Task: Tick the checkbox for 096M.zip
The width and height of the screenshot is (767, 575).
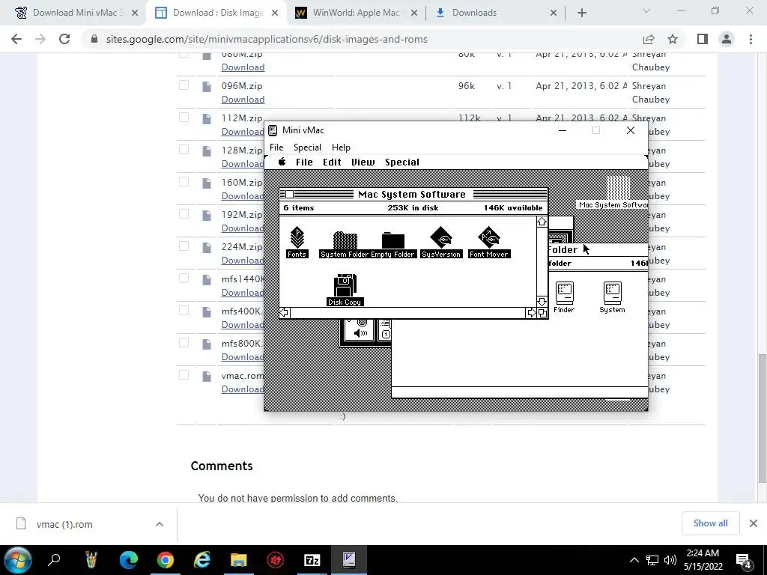Action: (184, 85)
